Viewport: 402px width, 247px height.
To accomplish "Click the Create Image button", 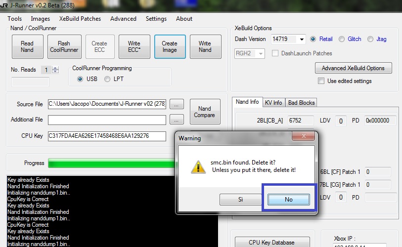I will (x=170, y=46).
